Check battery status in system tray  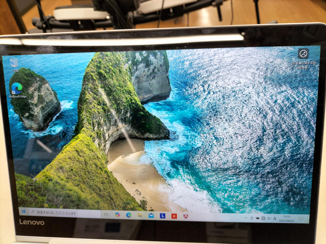(x=257, y=218)
